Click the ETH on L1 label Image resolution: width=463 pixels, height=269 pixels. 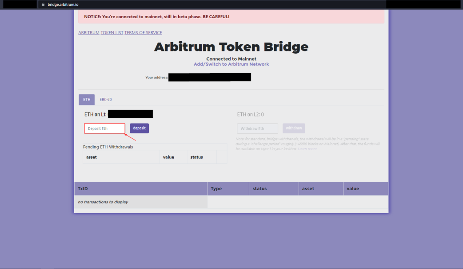pyautogui.click(x=96, y=114)
